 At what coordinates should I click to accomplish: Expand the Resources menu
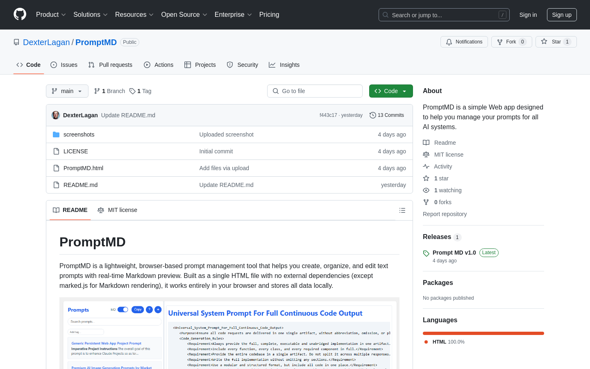pos(134,15)
